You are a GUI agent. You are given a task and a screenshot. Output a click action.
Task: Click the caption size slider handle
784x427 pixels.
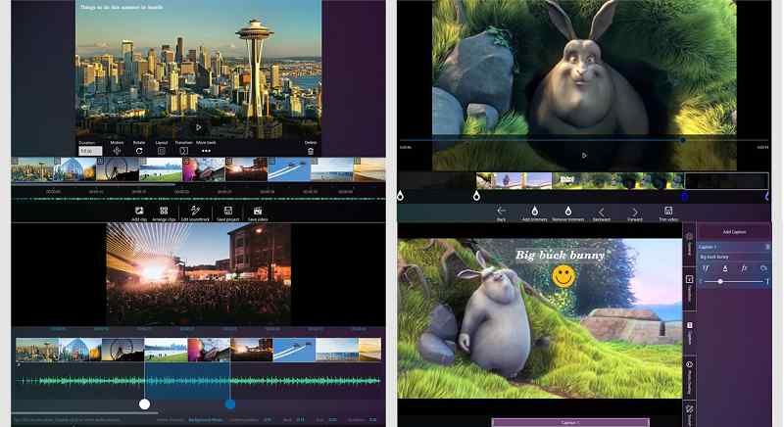pyautogui.click(x=720, y=282)
